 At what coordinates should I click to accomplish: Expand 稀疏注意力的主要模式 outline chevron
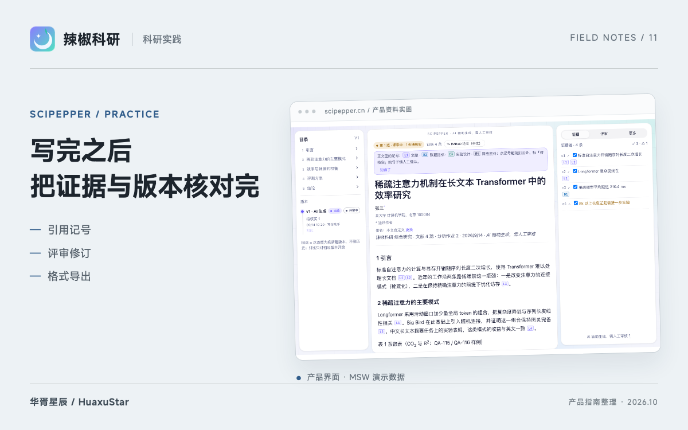[357, 158]
